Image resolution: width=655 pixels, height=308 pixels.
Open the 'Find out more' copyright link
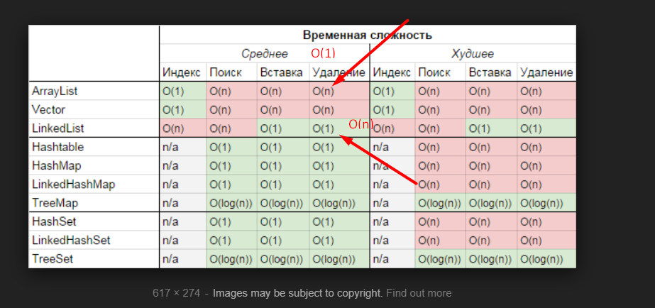[419, 293]
